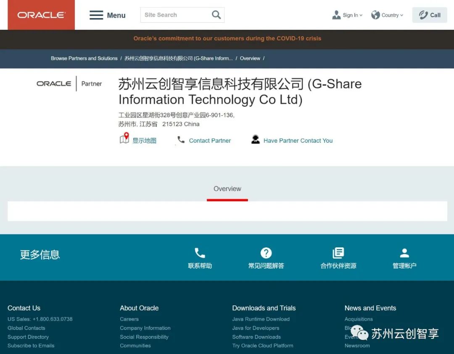
Task: Open Careers footer link
Action: pyautogui.click(x=129, y=319)
